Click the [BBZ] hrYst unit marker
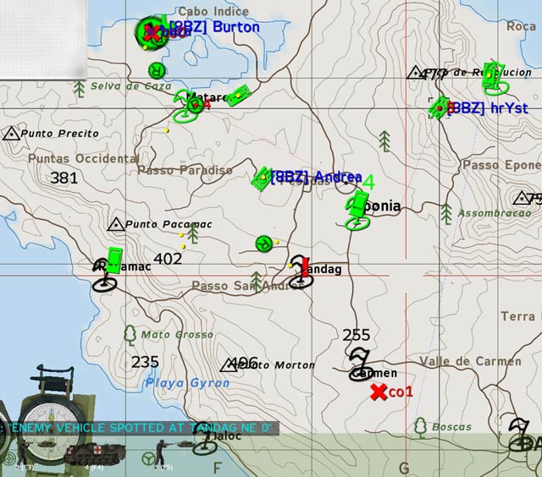The width and height of the screenshot is (542, 477). pyautogui.click(x=440, y=107)
